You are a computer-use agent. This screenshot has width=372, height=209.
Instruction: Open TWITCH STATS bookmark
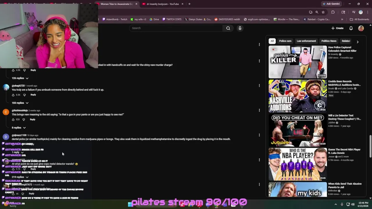[172, 19]
